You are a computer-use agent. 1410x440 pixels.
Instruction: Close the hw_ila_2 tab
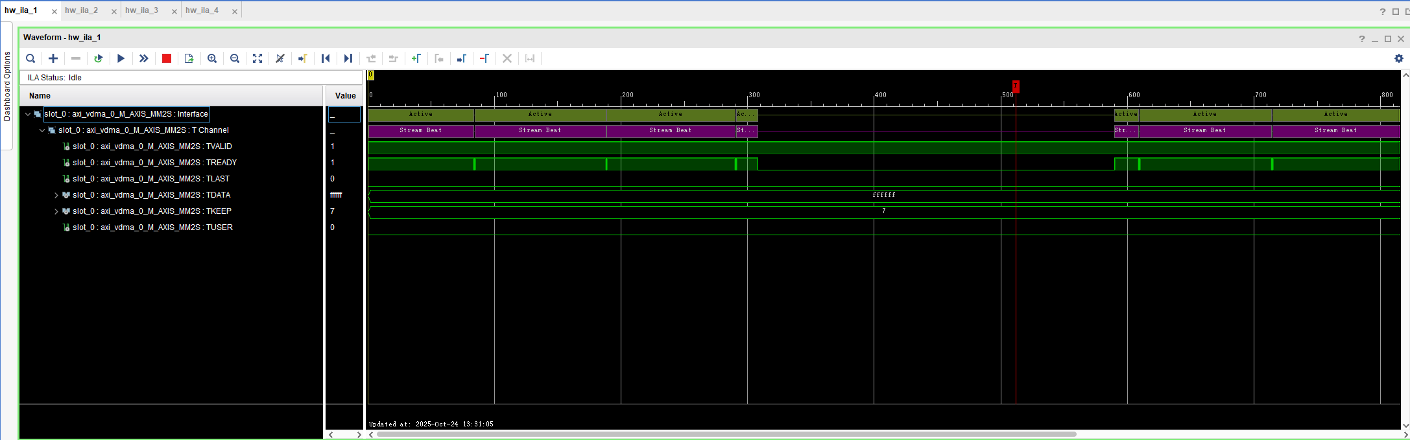[114, 12]
